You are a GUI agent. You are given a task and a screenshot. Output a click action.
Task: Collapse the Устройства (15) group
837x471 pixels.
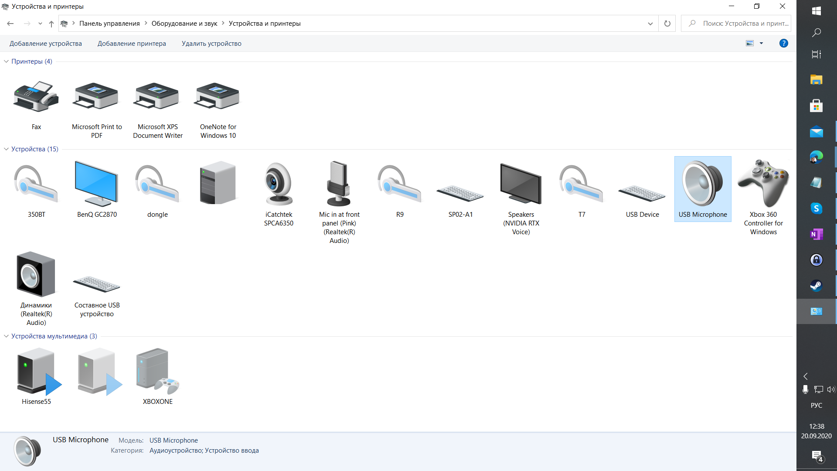[x=6, y=149]
